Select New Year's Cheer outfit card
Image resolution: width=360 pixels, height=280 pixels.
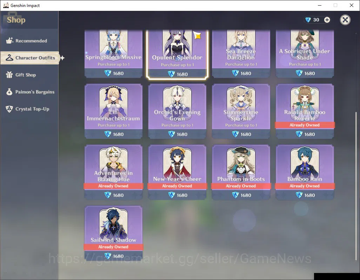[x=177, y=172]
